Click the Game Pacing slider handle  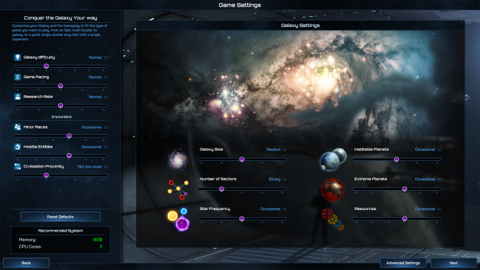61,86
